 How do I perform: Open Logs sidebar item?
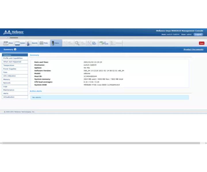tap(15, 87)
